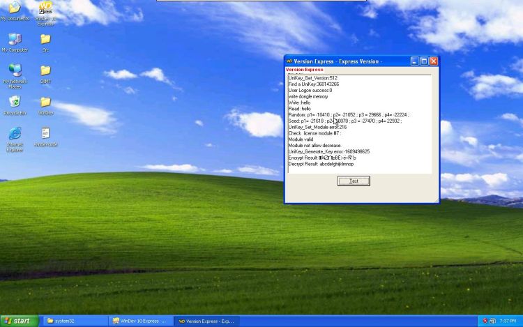The height and width of the screenshot is (327, 523).
Task: Click the "Module valid" line
Action: tap(301, 139)
